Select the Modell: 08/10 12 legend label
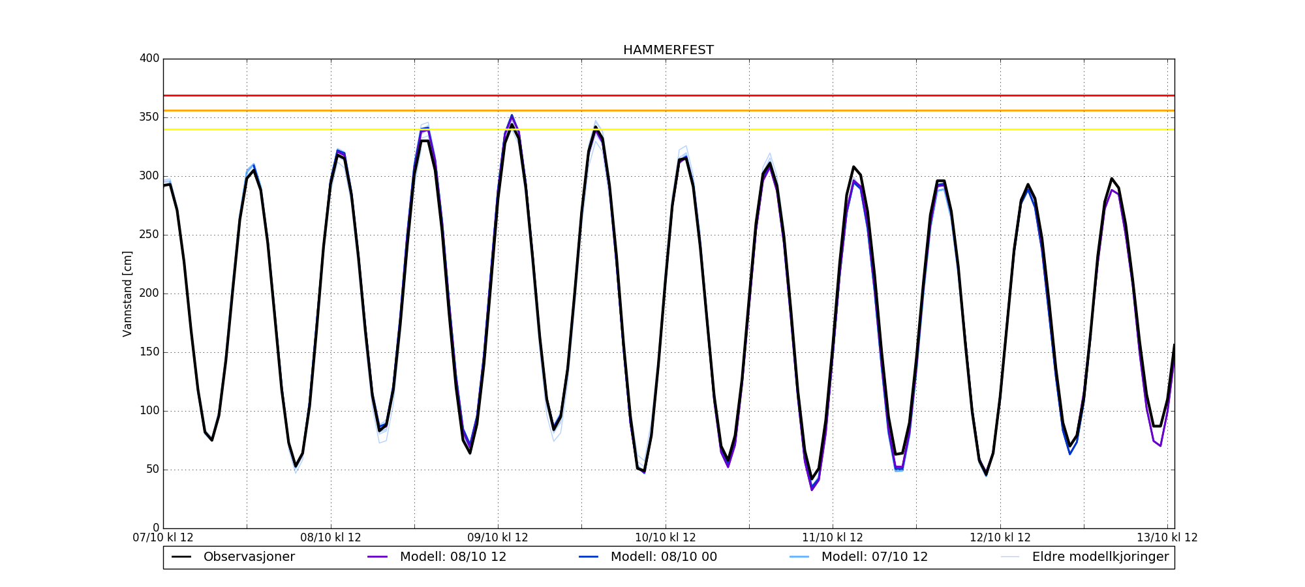This screenshot has height=587, width=1305. [453, 557]
